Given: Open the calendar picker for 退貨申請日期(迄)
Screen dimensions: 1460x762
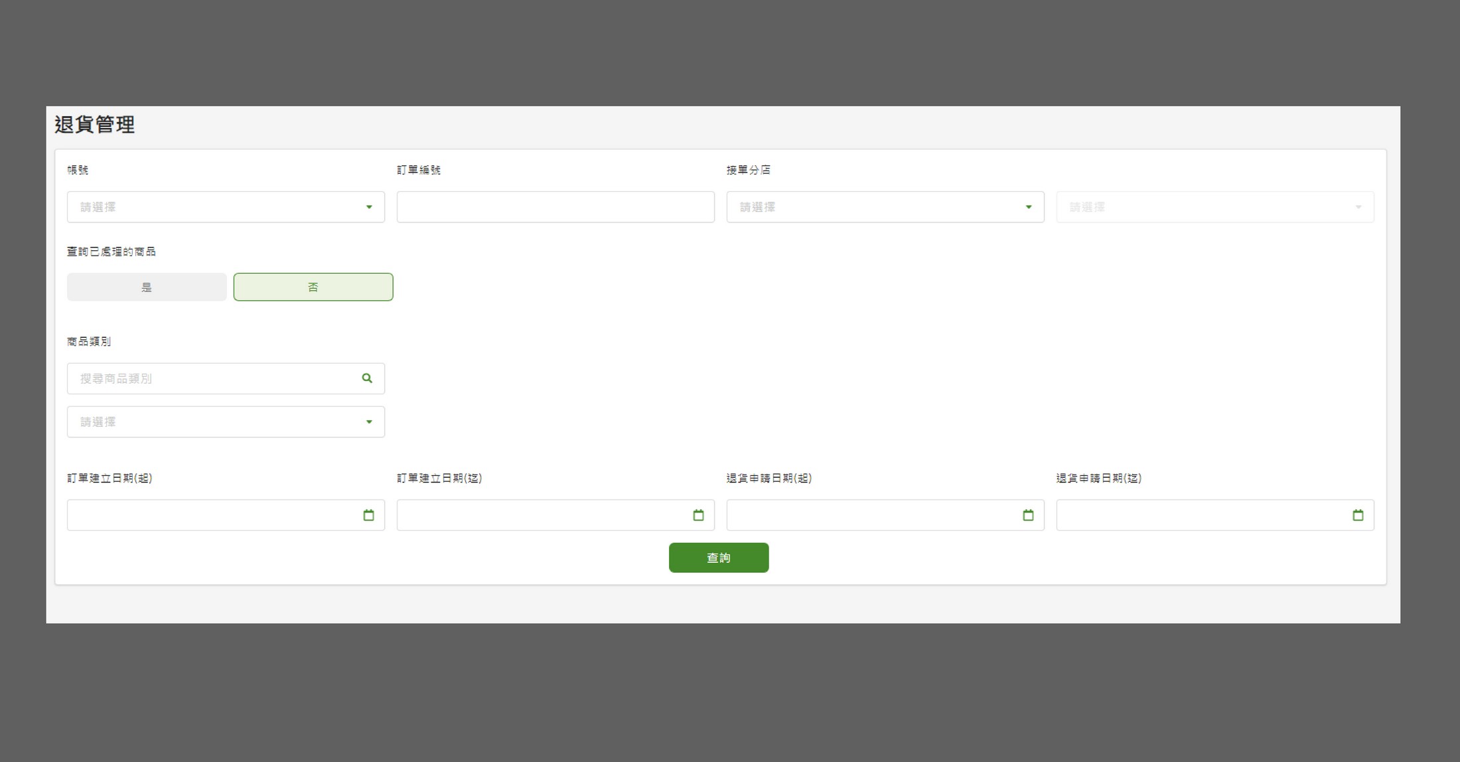Looking at the screenshot, I should [1358, 515].
